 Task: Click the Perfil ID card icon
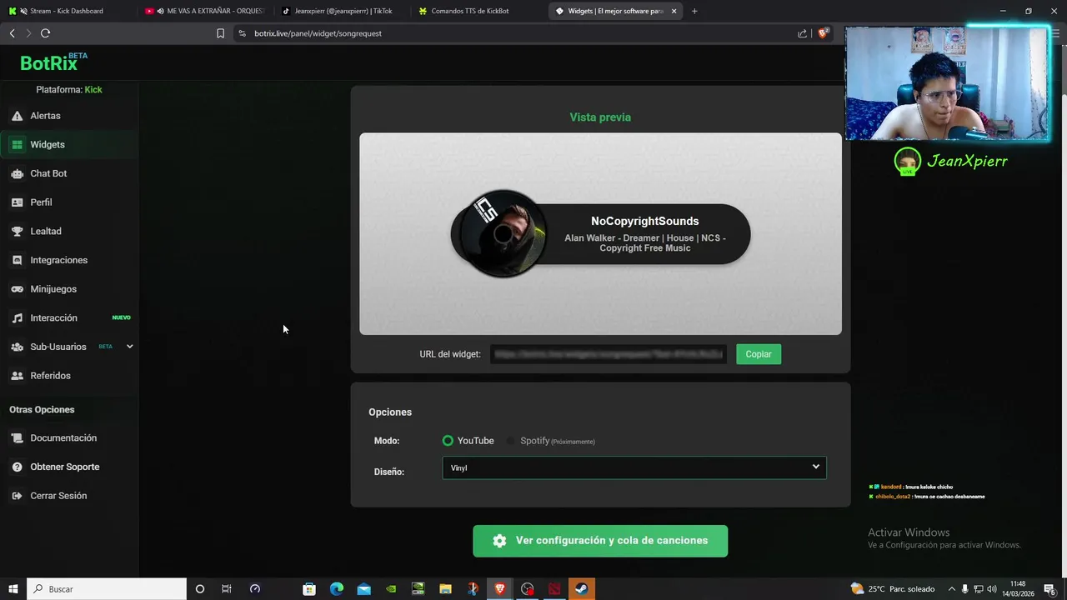[17, 202]
